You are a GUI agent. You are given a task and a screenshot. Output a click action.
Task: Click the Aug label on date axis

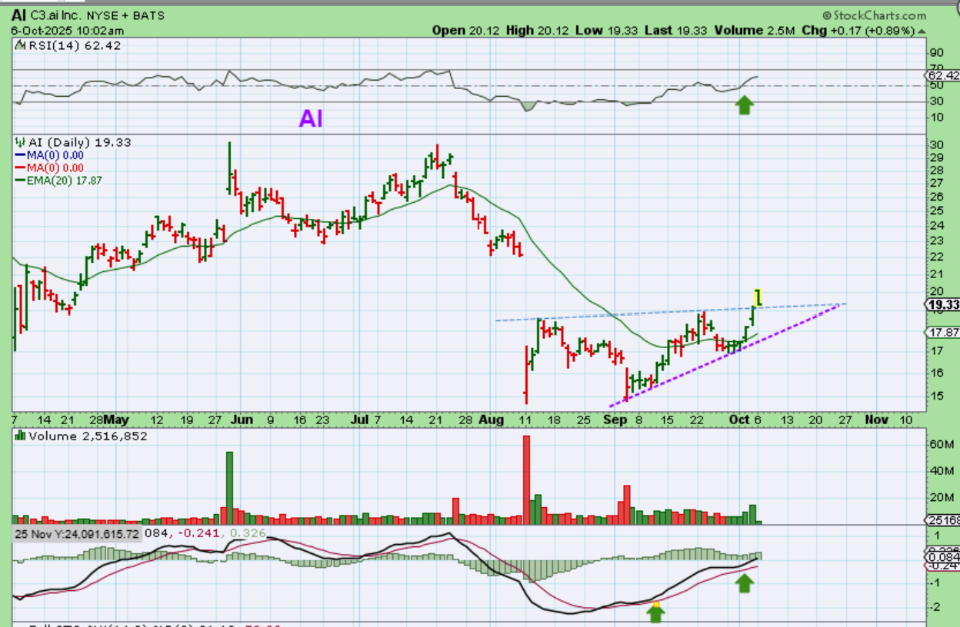click(491, 420)
